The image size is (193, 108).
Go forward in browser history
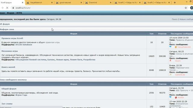[2, 8]
